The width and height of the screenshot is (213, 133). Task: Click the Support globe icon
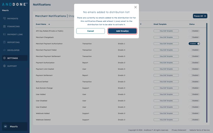[4, 66]
